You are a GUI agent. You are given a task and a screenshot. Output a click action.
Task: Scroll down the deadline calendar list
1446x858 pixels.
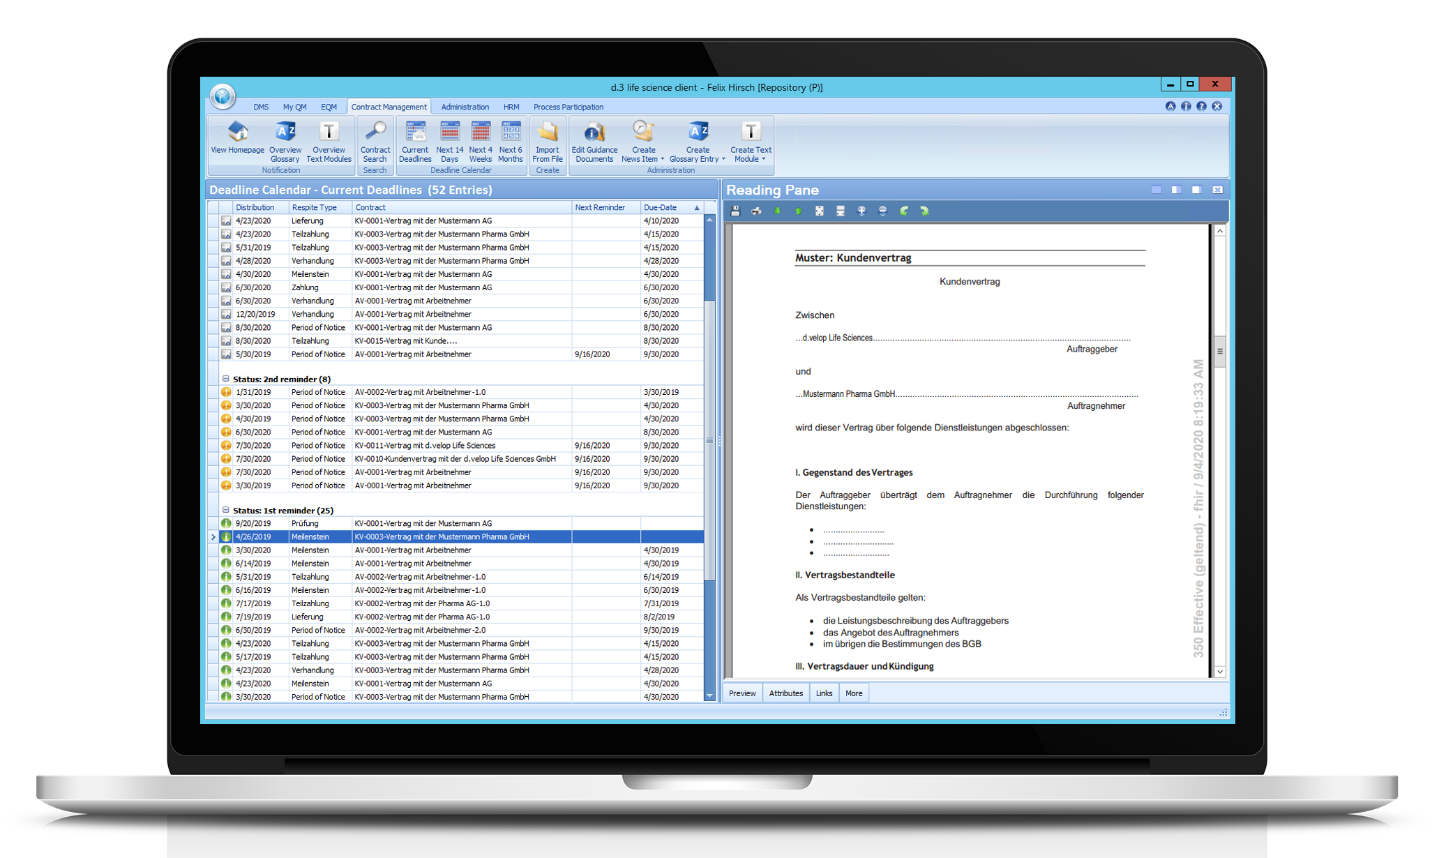(x=709, y=697)
